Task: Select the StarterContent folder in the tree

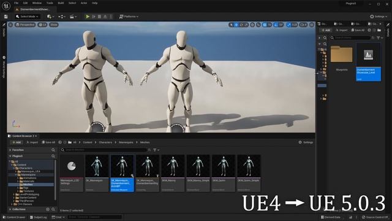Action: point(26,198)
